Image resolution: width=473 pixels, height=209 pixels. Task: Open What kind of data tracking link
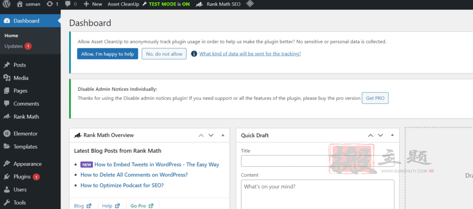(x=250, y=54)
